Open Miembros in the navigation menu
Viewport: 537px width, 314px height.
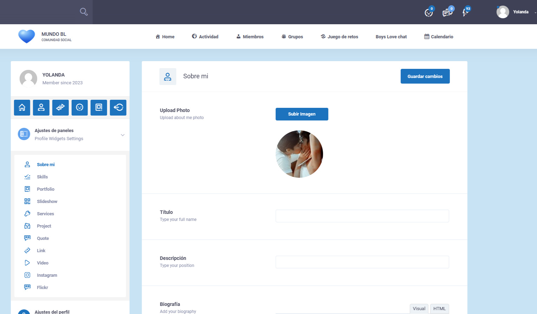pos(250,37)
